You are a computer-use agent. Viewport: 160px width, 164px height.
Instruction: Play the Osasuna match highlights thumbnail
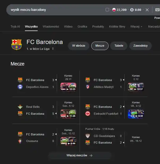[68, 141]
